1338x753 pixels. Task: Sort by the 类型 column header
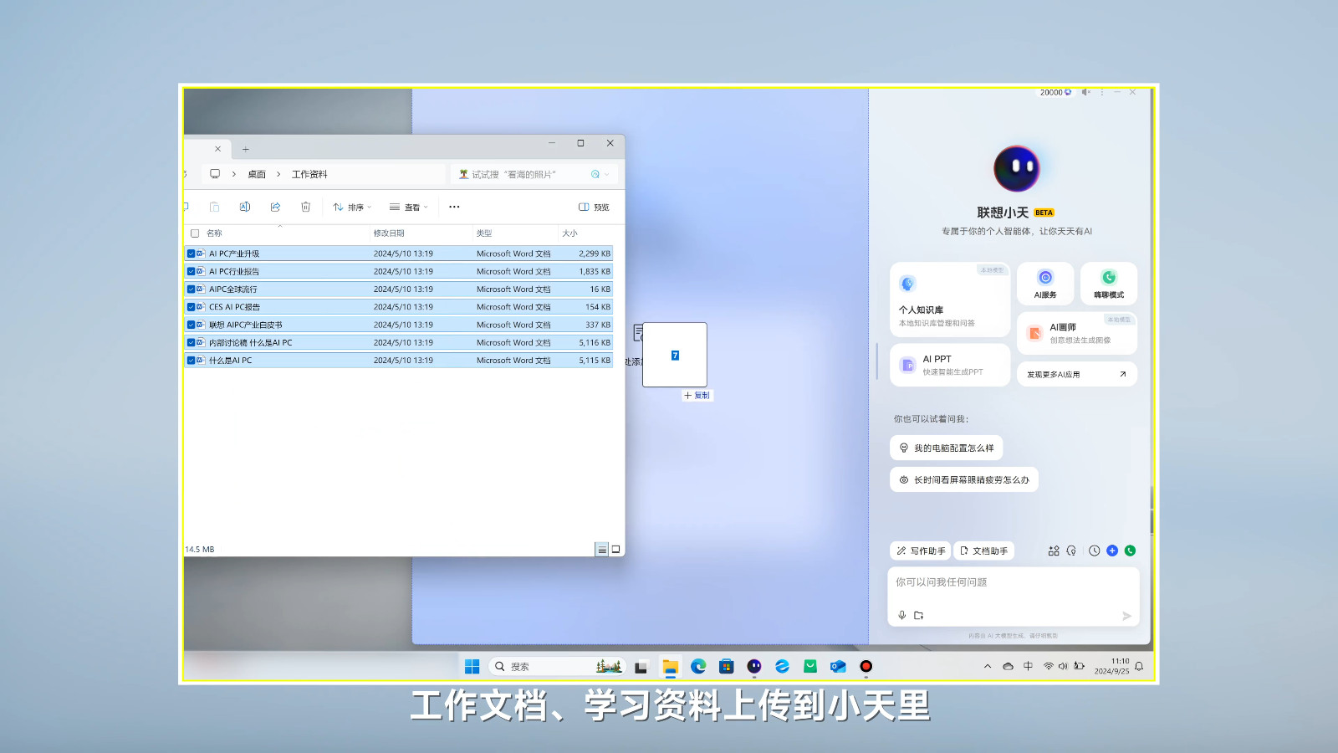515,233
